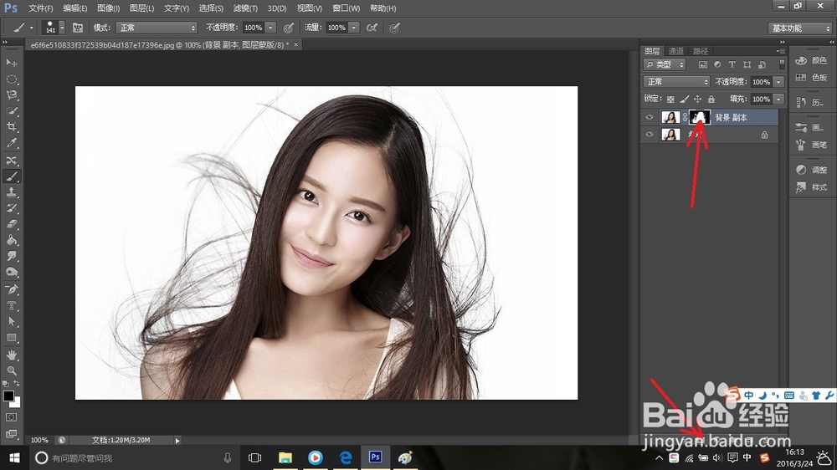This screenshot has width=837, height=470.
Task: Select the Brush tool in toolbox
Action: pyautogui.click(x=11, y=176)
